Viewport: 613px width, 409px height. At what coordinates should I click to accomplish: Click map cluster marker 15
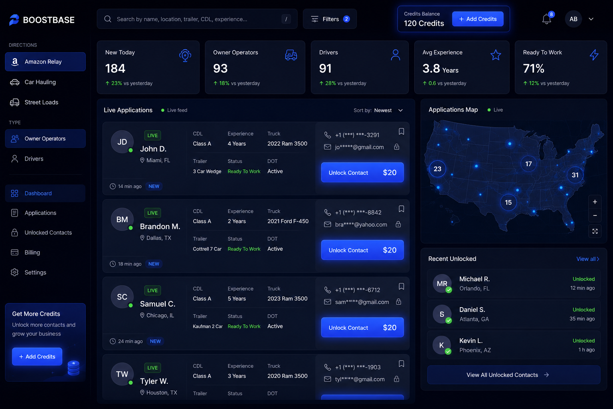coord(508,203)
